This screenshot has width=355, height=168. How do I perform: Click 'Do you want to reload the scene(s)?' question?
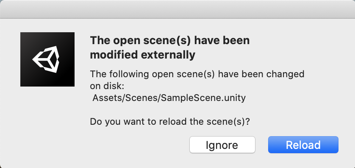[x=170, y=122]
